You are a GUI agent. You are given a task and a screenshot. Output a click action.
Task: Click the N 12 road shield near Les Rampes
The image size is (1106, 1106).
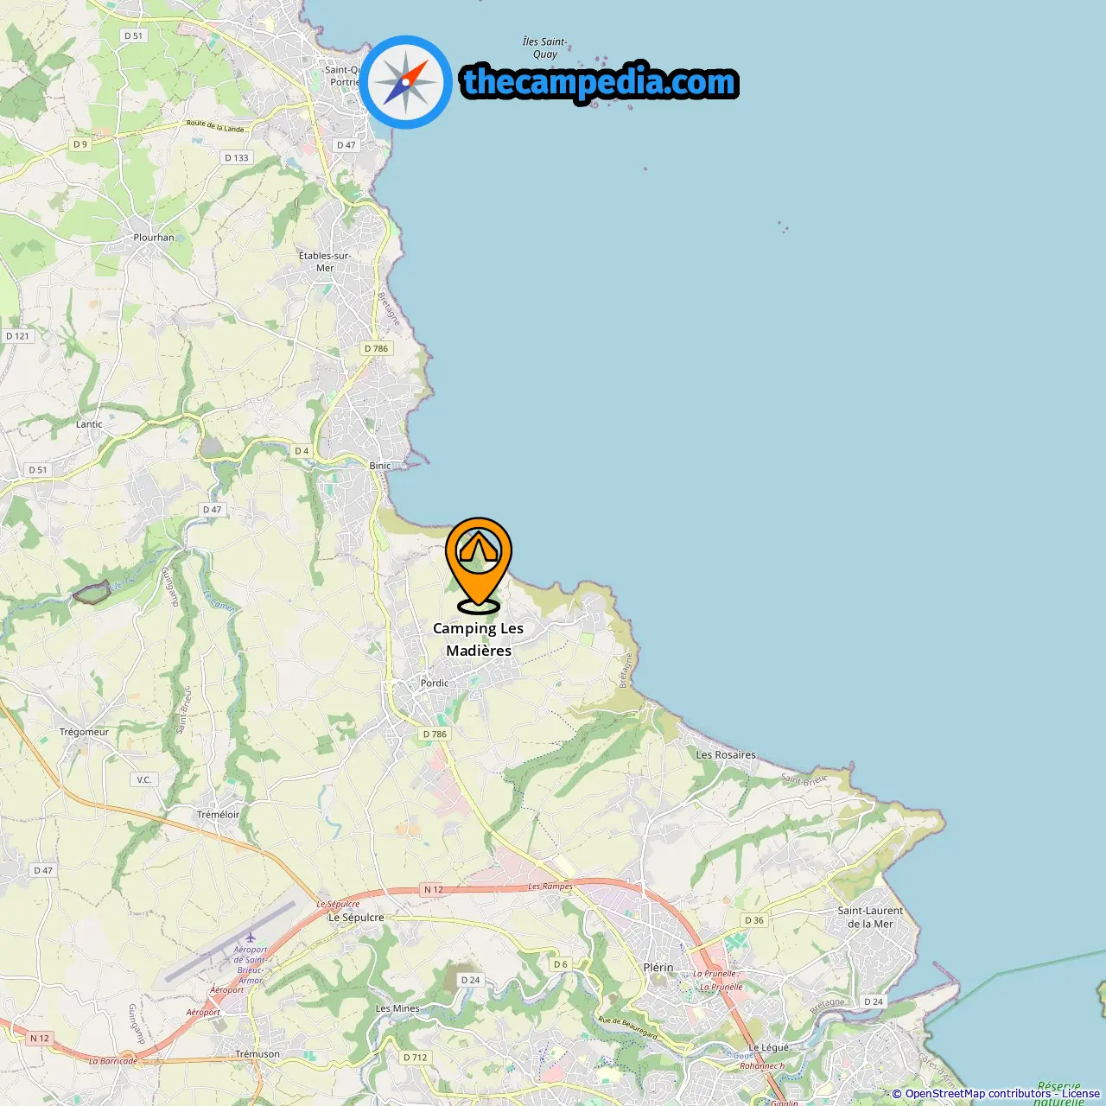point(433,889)
